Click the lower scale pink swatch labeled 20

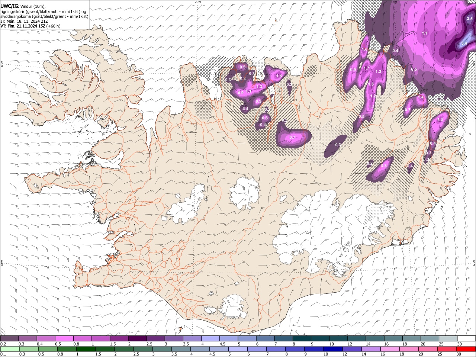tap(427, 349)
